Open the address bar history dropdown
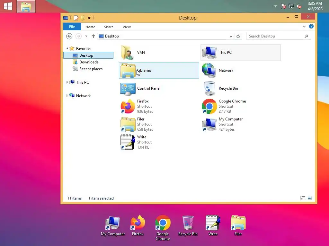 [x=231, y=37]
